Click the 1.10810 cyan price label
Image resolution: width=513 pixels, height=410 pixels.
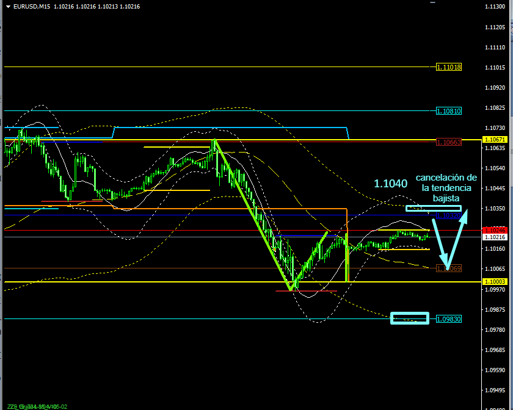click(449, 111)
